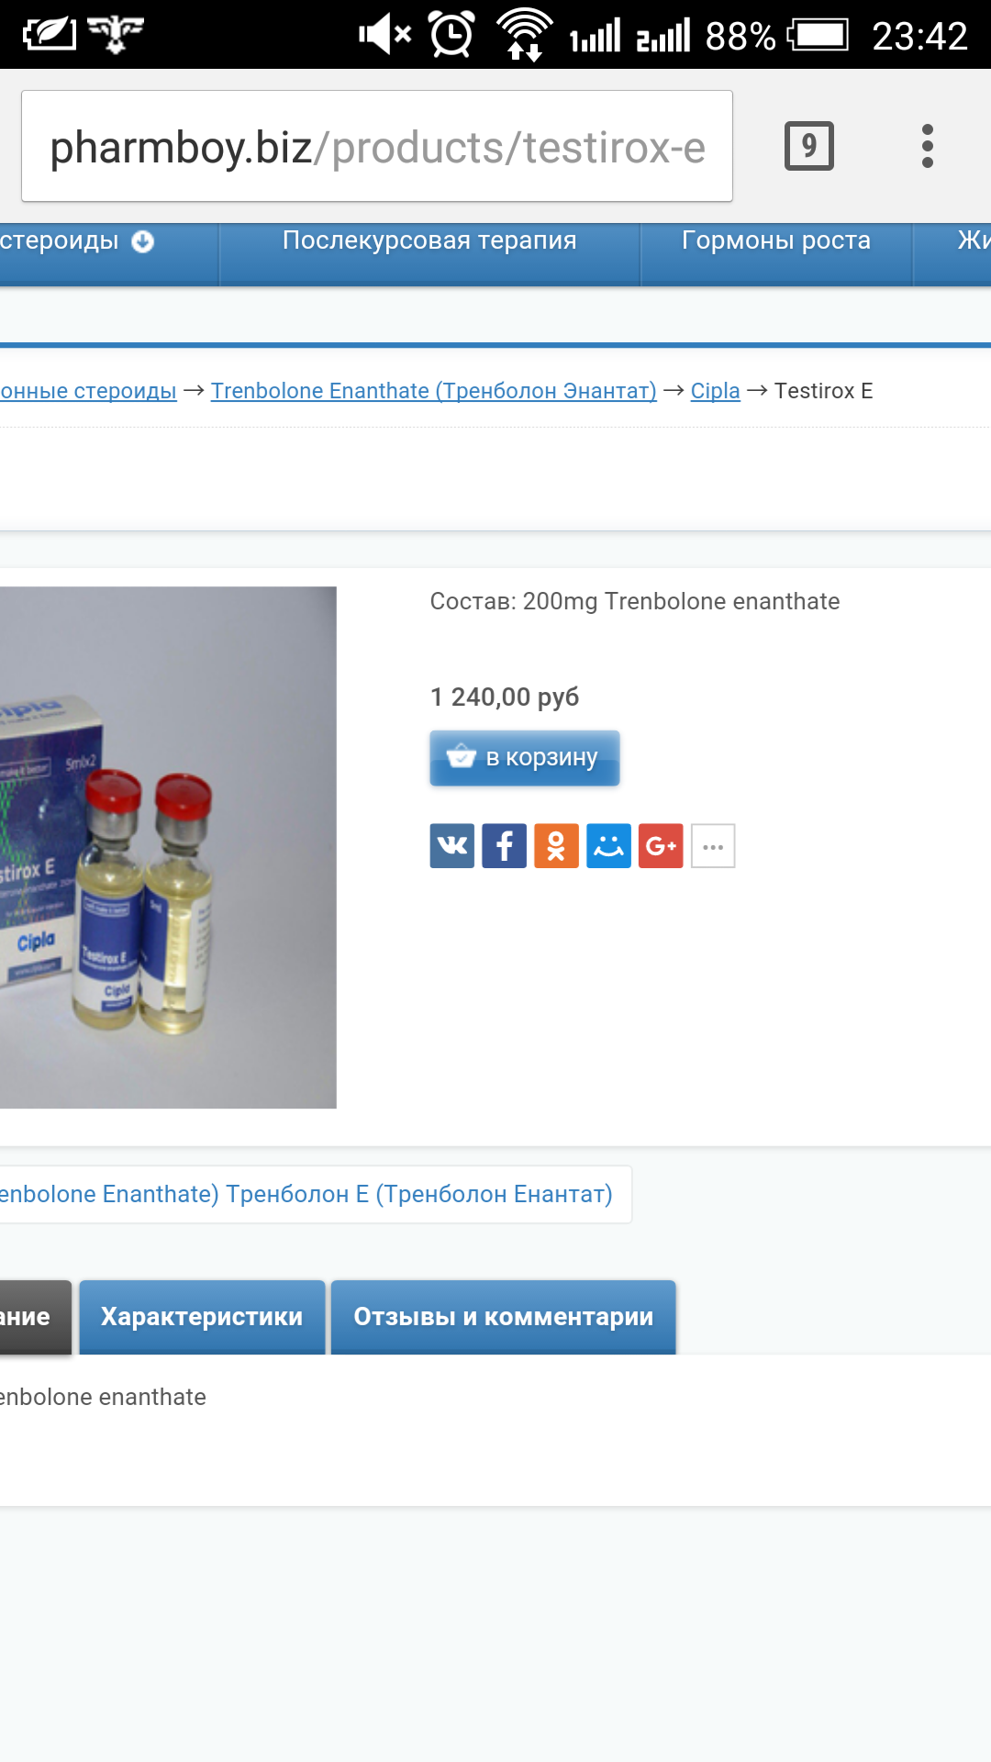Screen dimensions: 991x1762
Task: Add product with в корзину button
Action: click(525, 758)
